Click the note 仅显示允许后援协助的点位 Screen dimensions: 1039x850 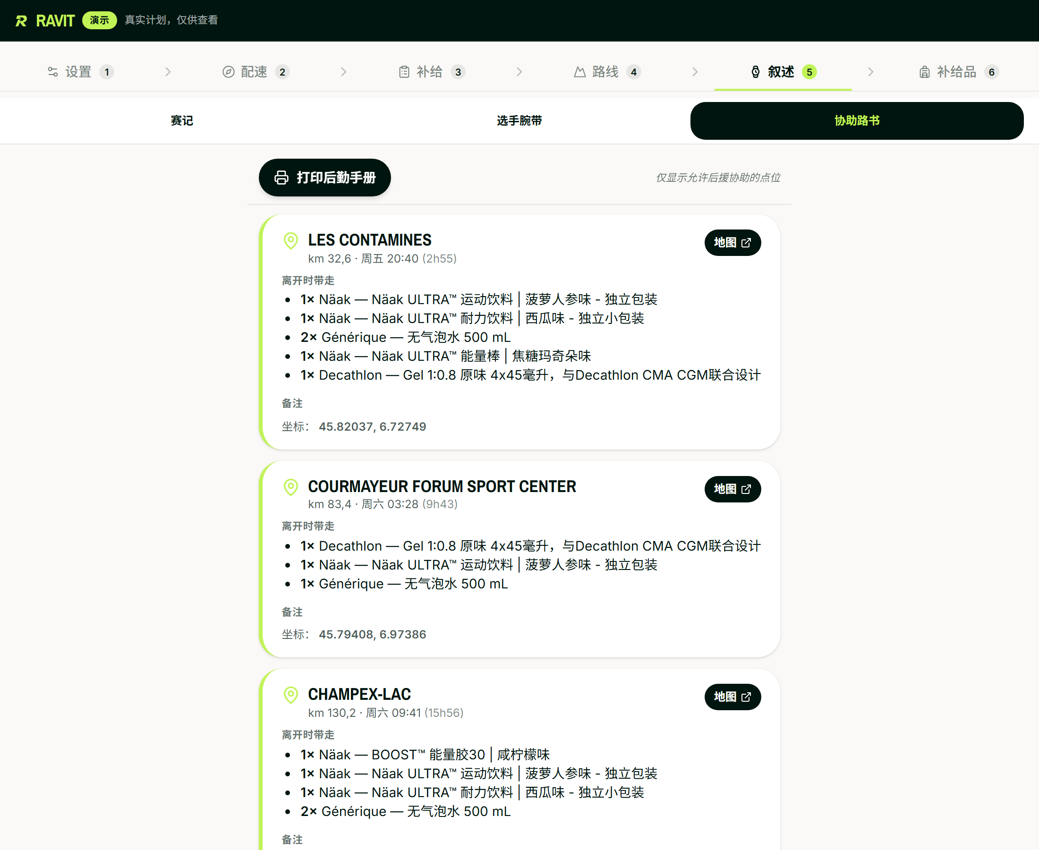[x=718, y=177]
